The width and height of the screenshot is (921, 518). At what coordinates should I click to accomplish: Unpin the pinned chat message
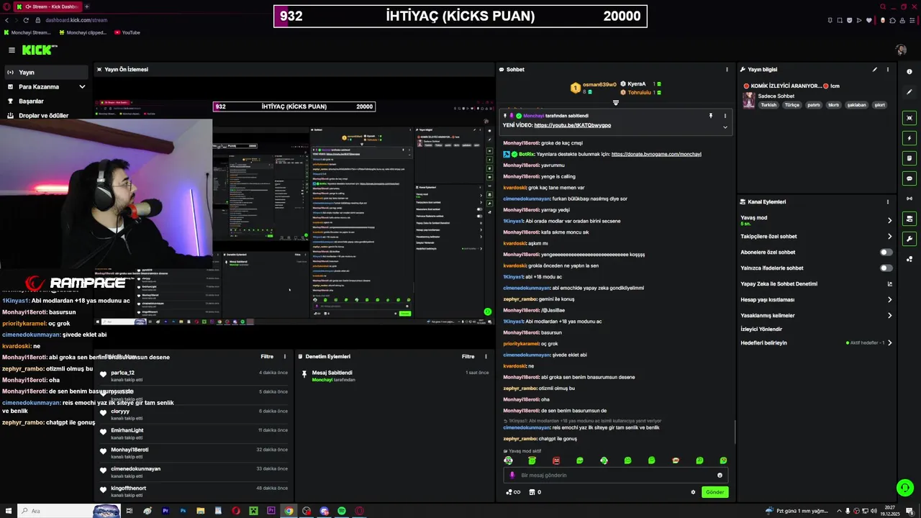pos(711,116)
